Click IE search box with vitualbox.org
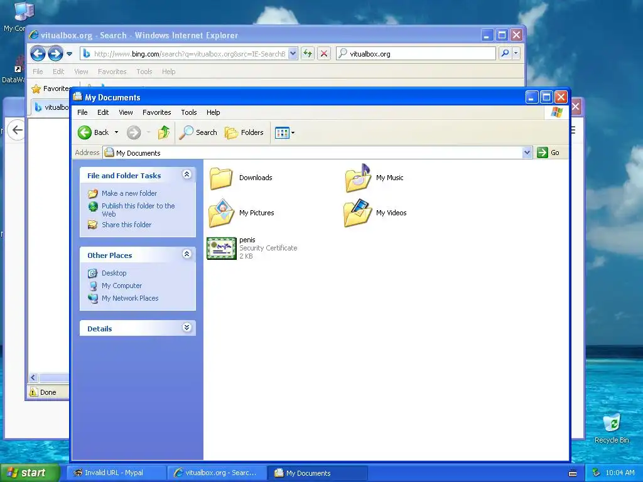The width and height of the screenshot is (643, 482). 416,54
